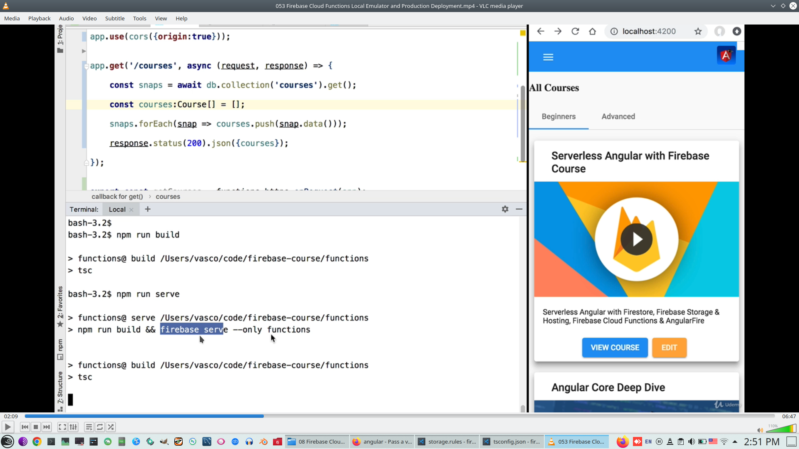Show the VLC playlist
The image size is (799, 449).
coord(89,427)
